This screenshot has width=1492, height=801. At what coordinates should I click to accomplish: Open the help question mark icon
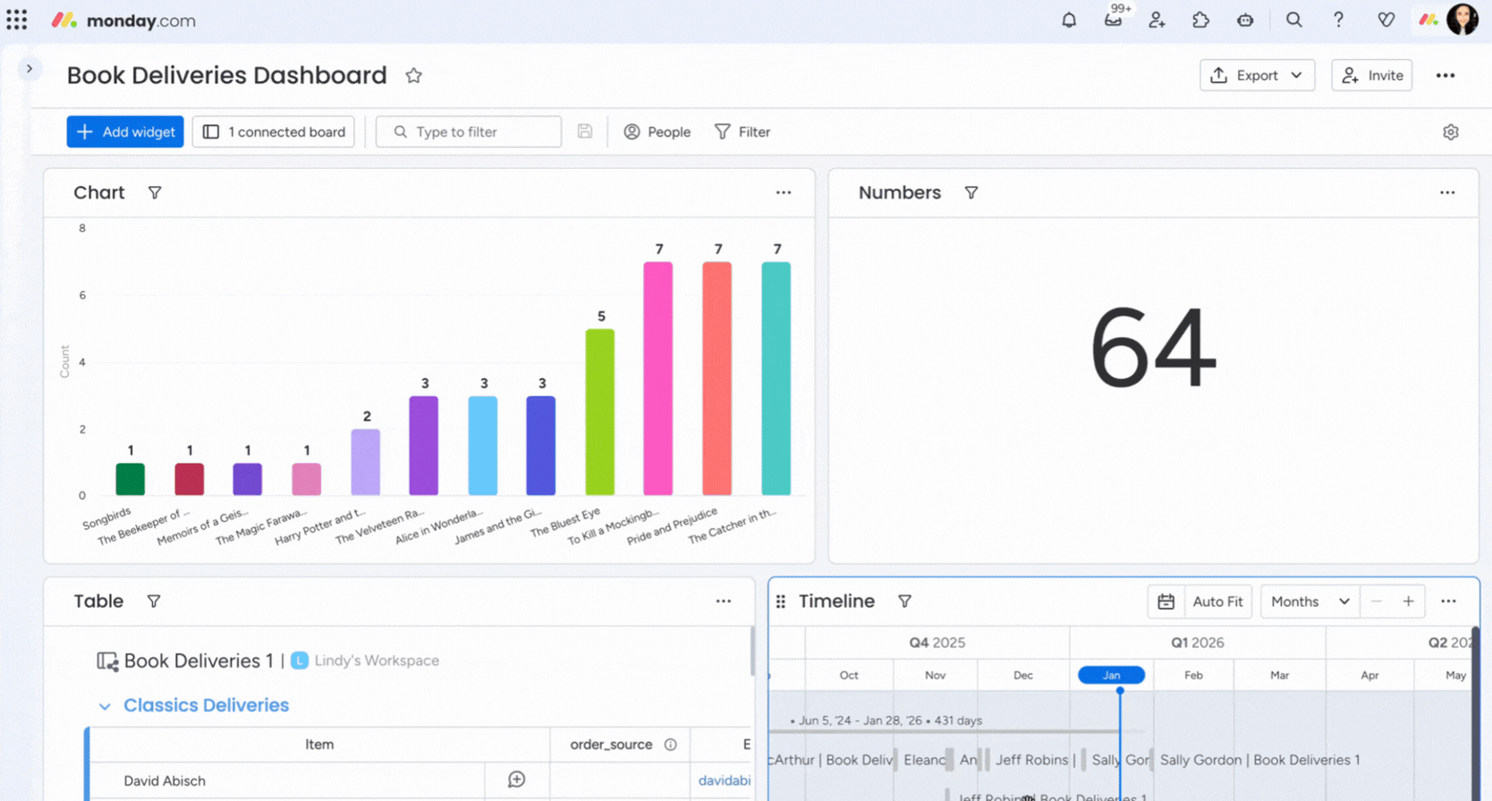click(1338, 20)
